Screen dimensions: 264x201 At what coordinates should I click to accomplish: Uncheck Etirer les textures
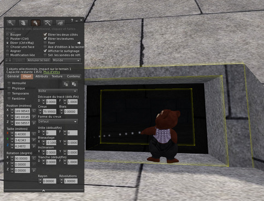point(45,39)
